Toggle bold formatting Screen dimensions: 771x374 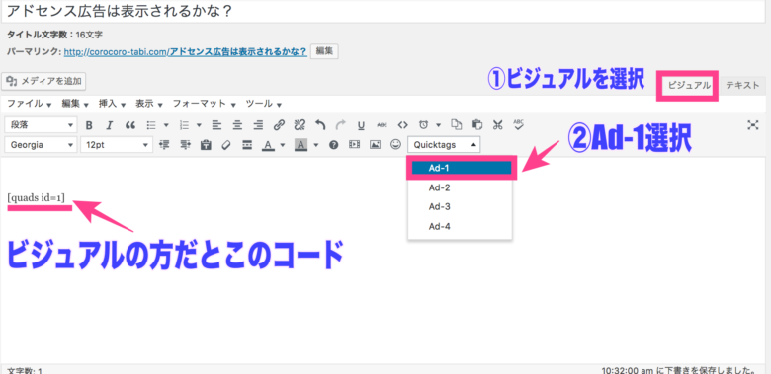(89, 125)
